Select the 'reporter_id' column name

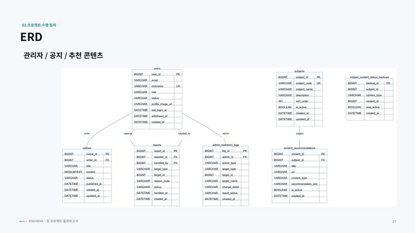[161, 157]
